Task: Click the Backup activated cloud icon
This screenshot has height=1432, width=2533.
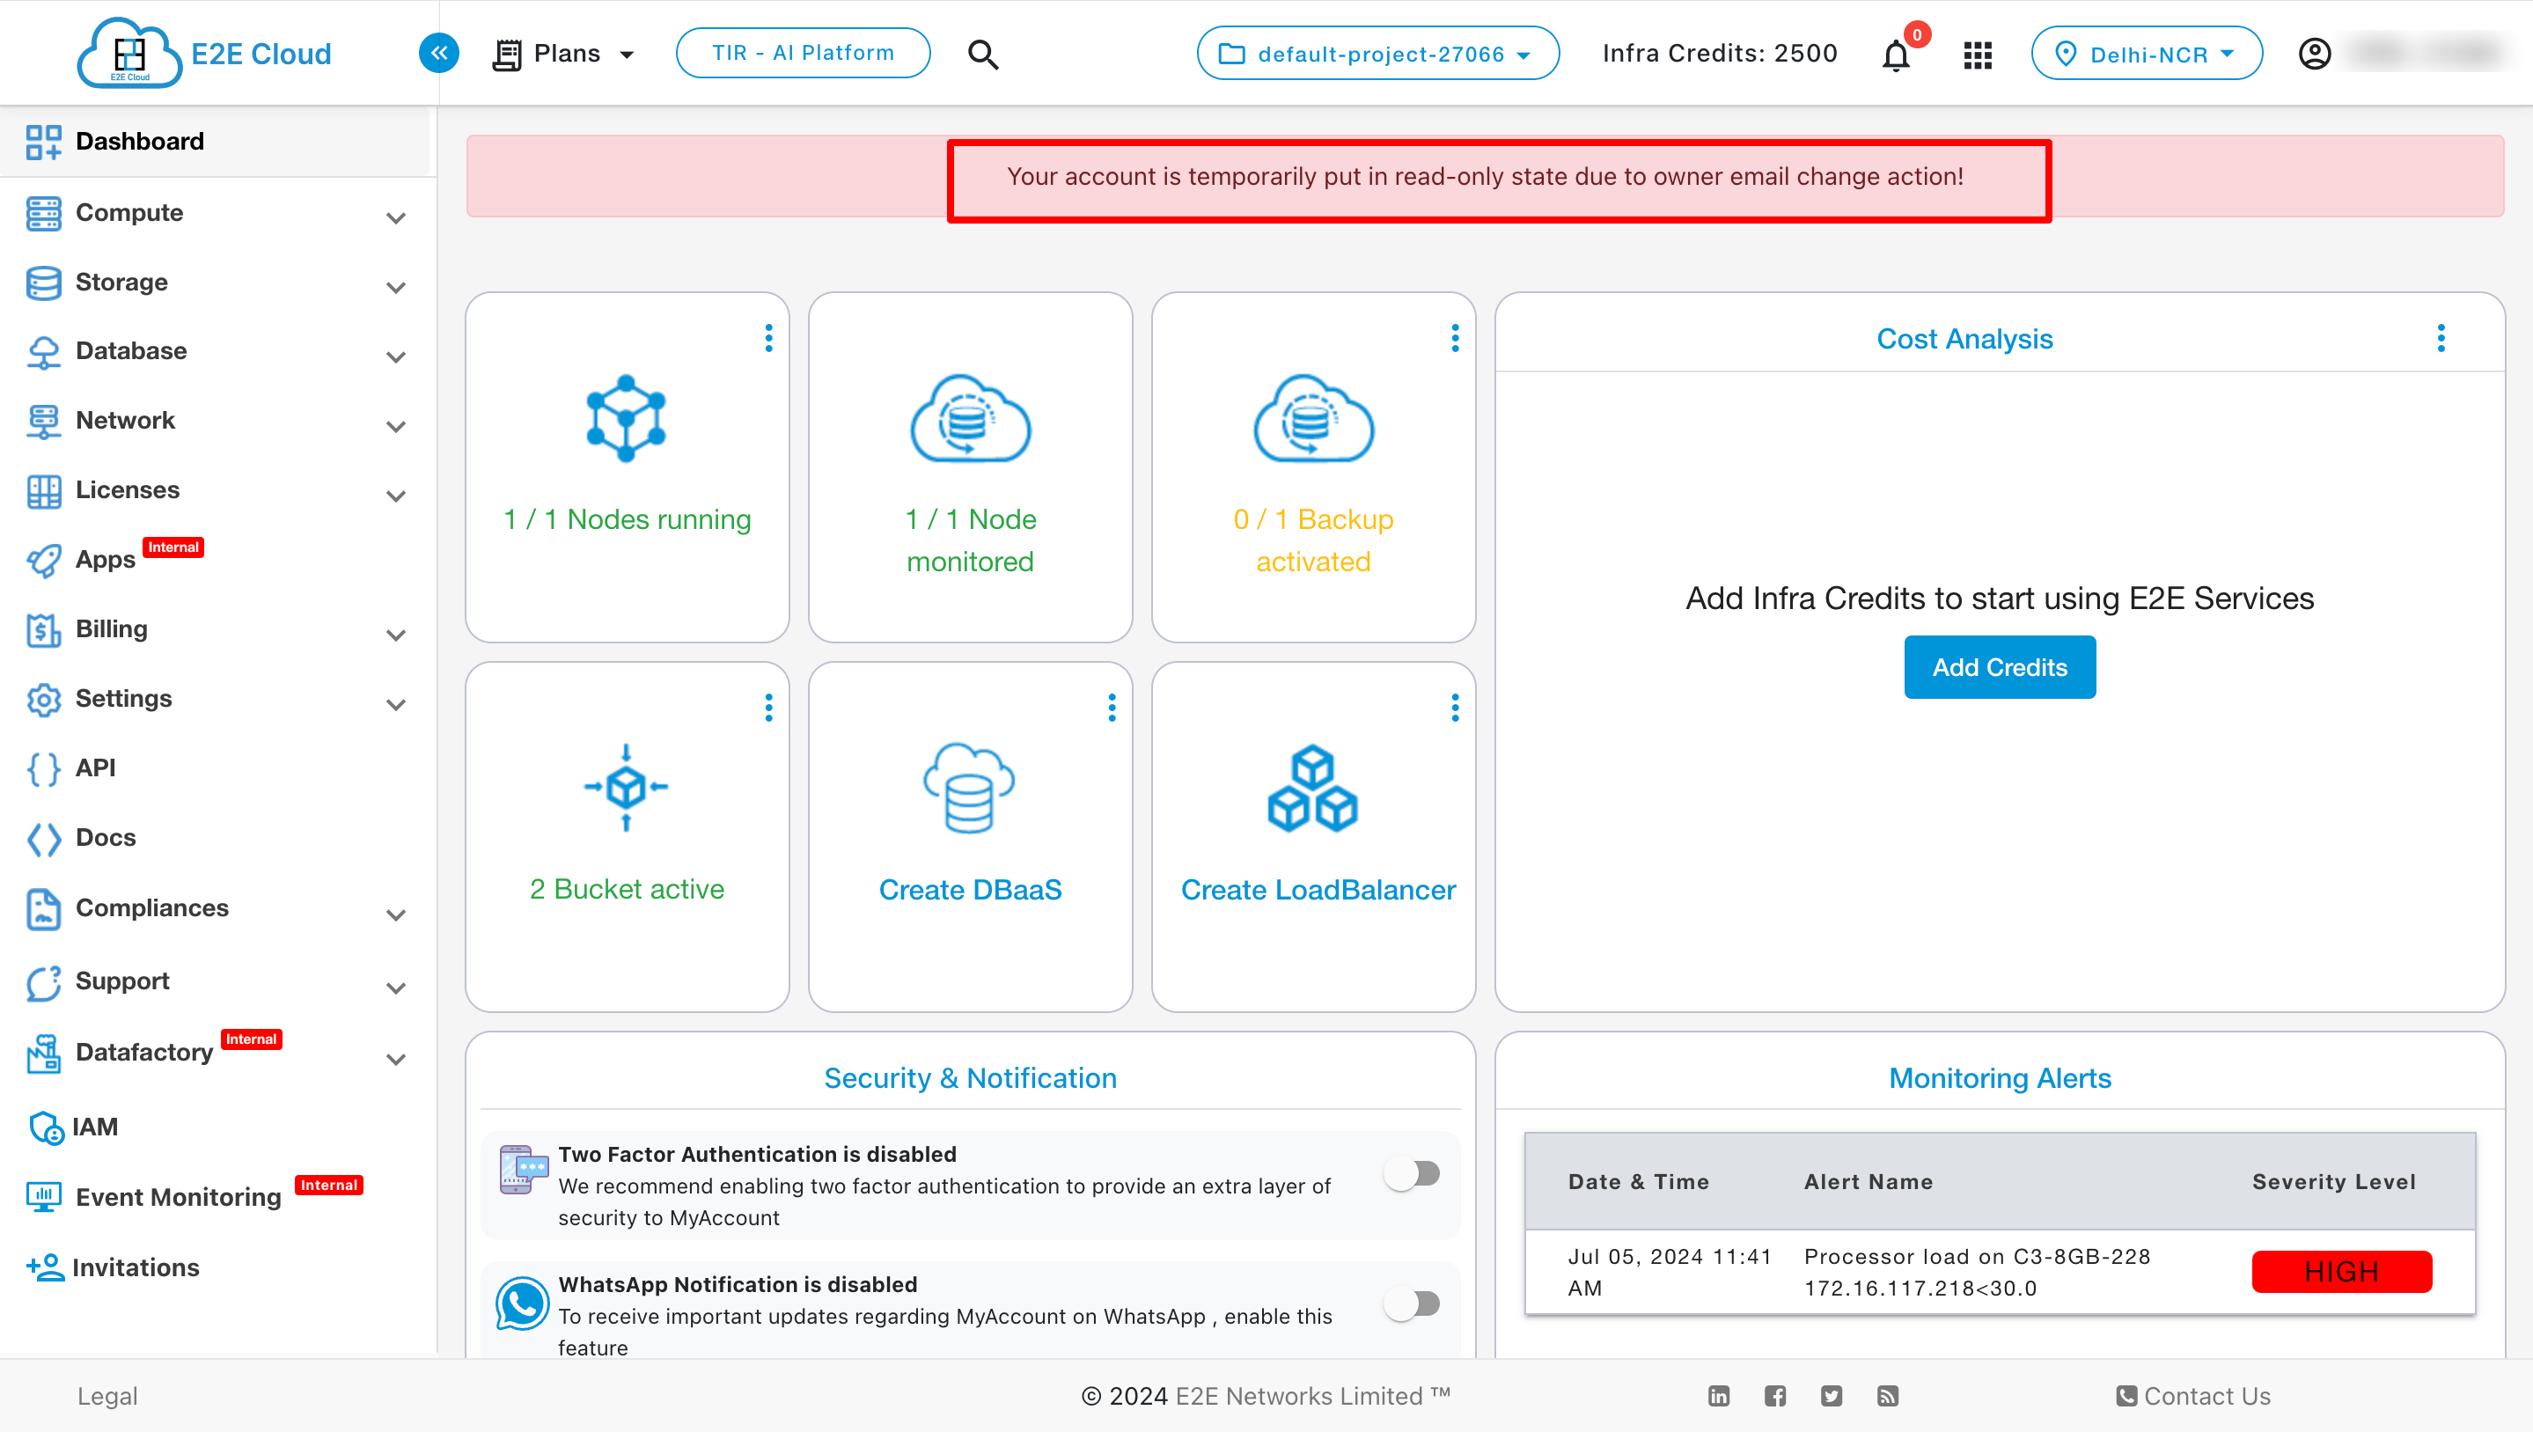Action: point(1313,418)
